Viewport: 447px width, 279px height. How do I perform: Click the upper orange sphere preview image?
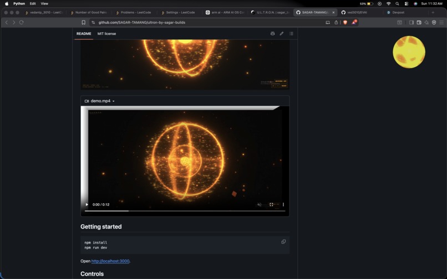[x=185, y=65]
